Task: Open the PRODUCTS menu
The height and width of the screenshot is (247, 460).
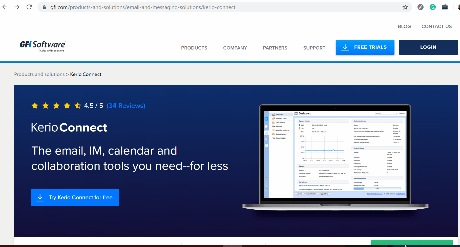Action: (x=194, y=48)
